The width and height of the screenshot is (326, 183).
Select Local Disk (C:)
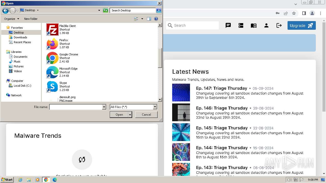[22, 86]
